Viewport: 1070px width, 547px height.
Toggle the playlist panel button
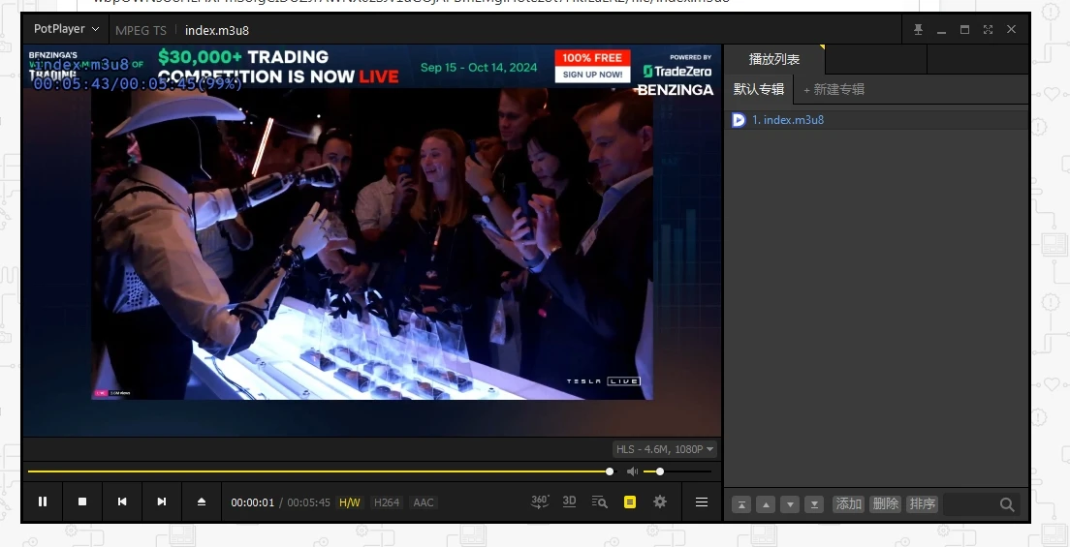tap(630, 502)
